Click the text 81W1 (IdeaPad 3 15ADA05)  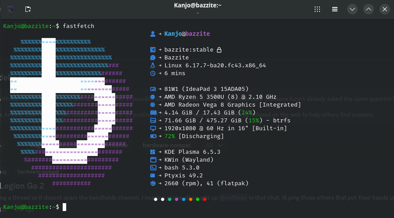point(206,89)
